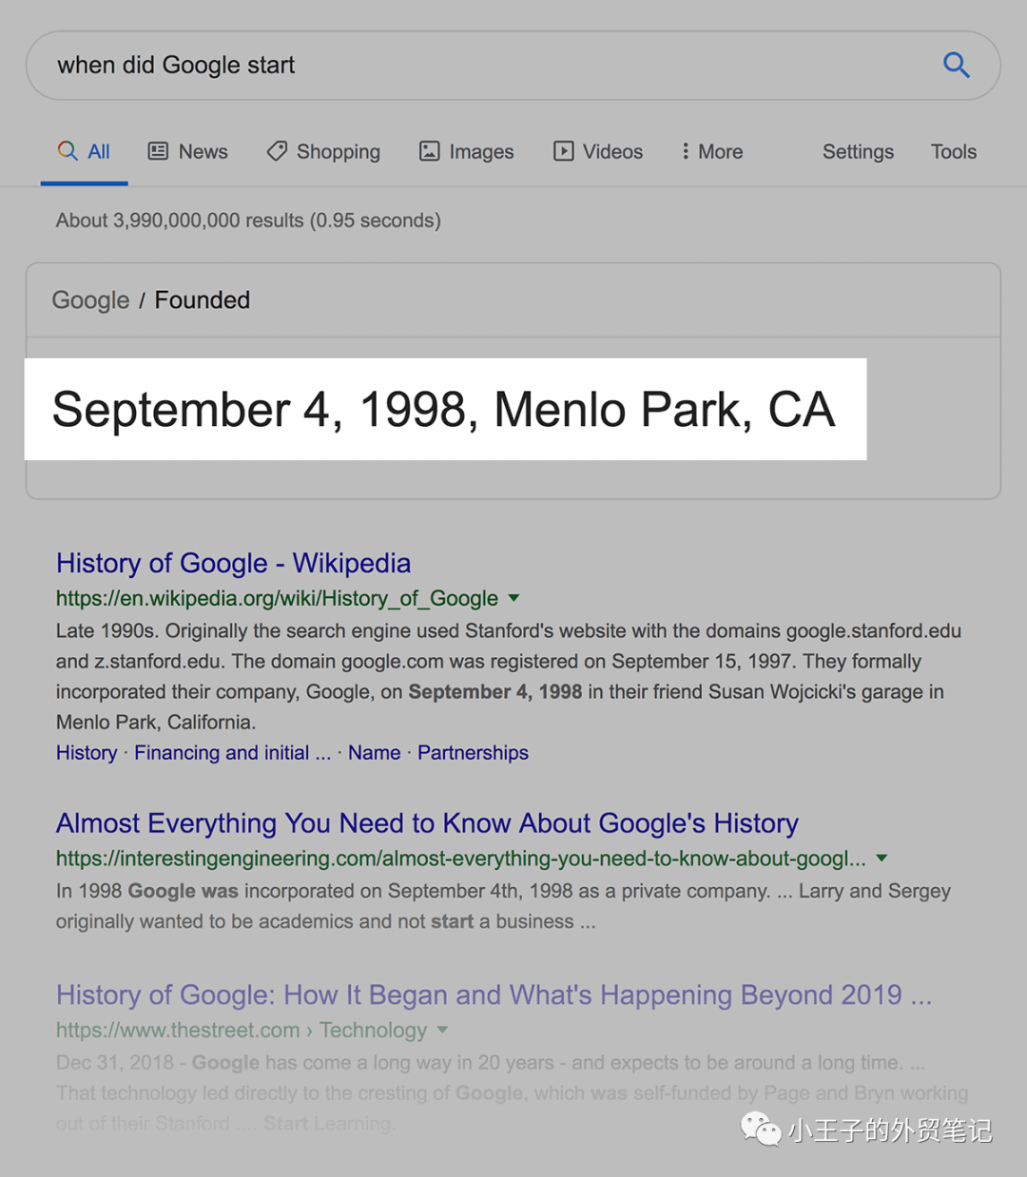This screenshot has height=1177, width=1027.
Task: Open the Name sitelink
Action: click(x=374, y=753)
